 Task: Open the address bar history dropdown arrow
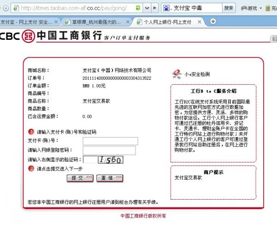pos(147,8)
